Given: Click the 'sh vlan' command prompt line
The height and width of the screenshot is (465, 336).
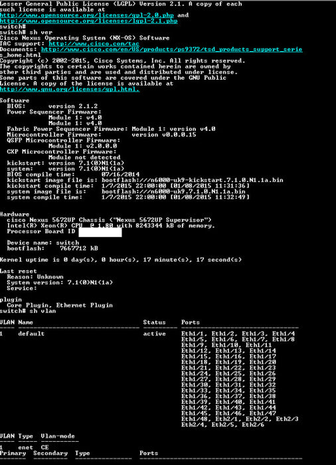Looking at the screenshot, I should coord(28,311).
